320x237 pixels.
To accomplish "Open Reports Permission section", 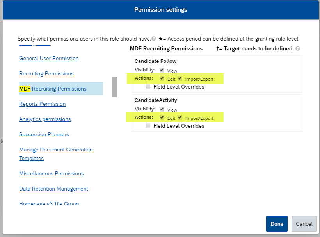I will pyautogui.click(x=43, y=104).
